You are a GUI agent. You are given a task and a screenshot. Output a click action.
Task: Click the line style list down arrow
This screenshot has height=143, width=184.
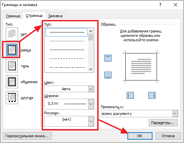point(90,69)
